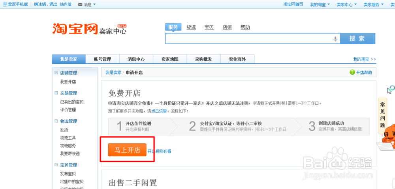Click the 消息 envelope icon
The height and width of the screenshot is (189, 395).
pos(80,4)
